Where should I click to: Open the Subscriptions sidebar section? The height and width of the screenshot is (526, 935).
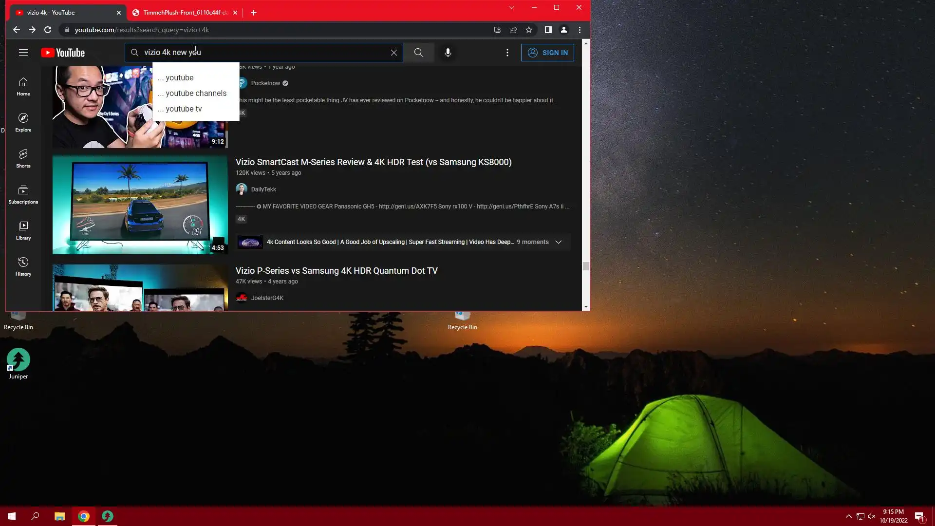23,194
